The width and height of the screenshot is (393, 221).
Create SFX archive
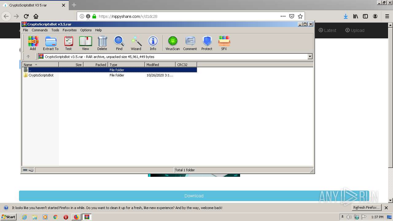tap(224, 43)
